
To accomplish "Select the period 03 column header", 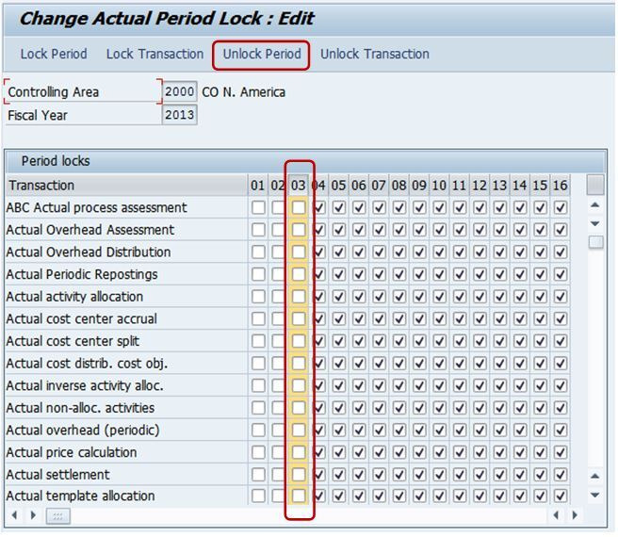I will [x=298, y=186].
